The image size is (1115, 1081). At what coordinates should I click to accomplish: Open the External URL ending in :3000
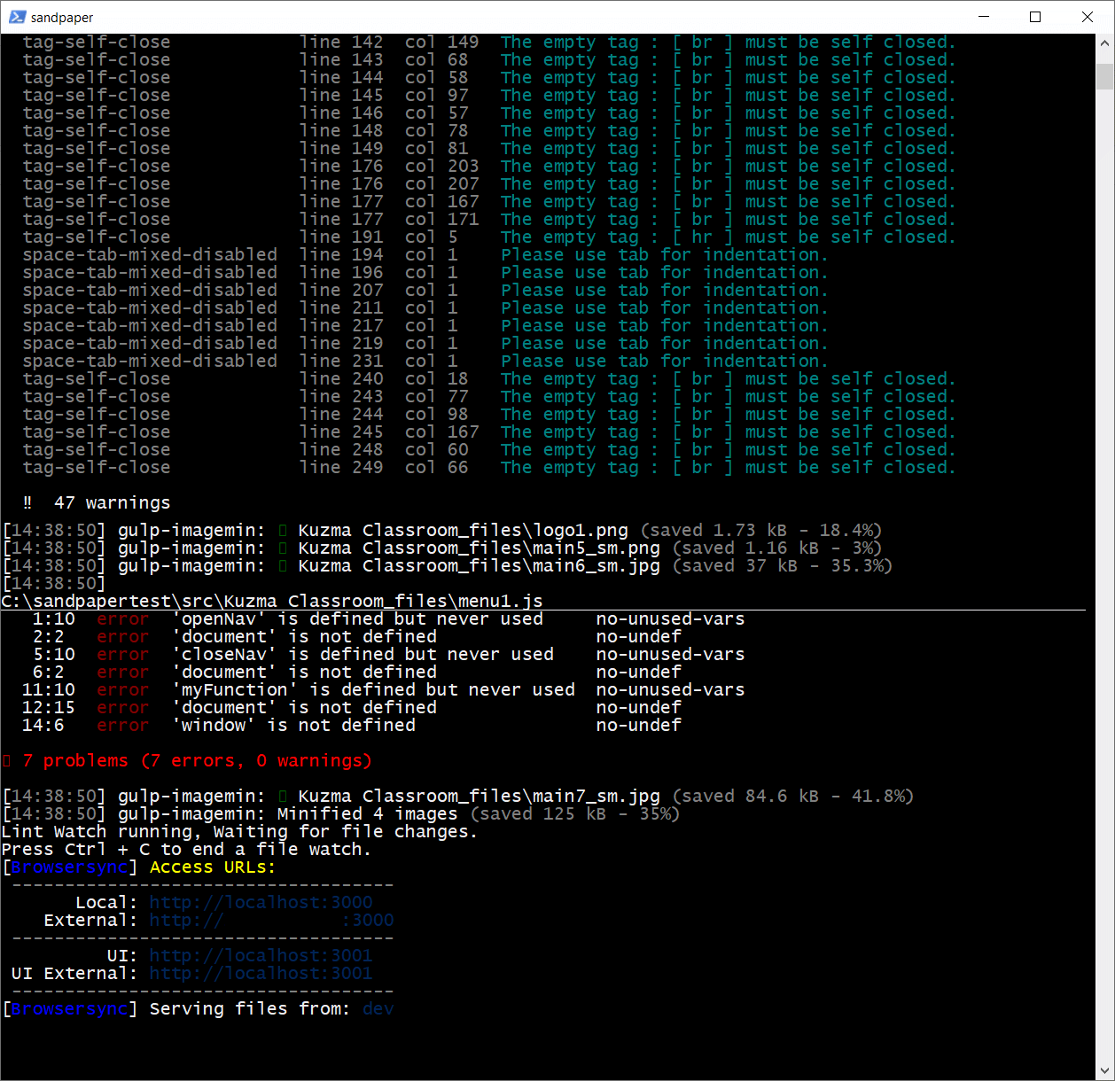271,920
